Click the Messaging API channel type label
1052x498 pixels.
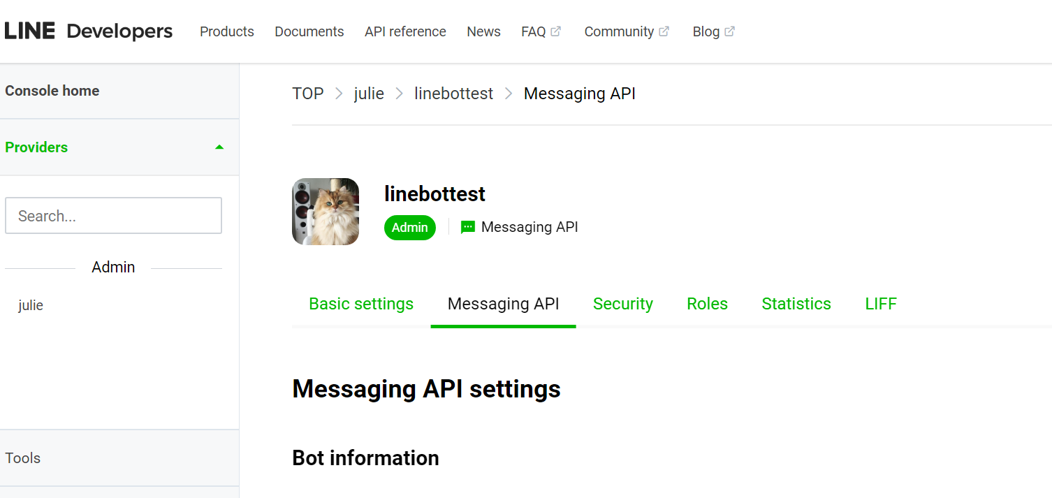point(529,227)
